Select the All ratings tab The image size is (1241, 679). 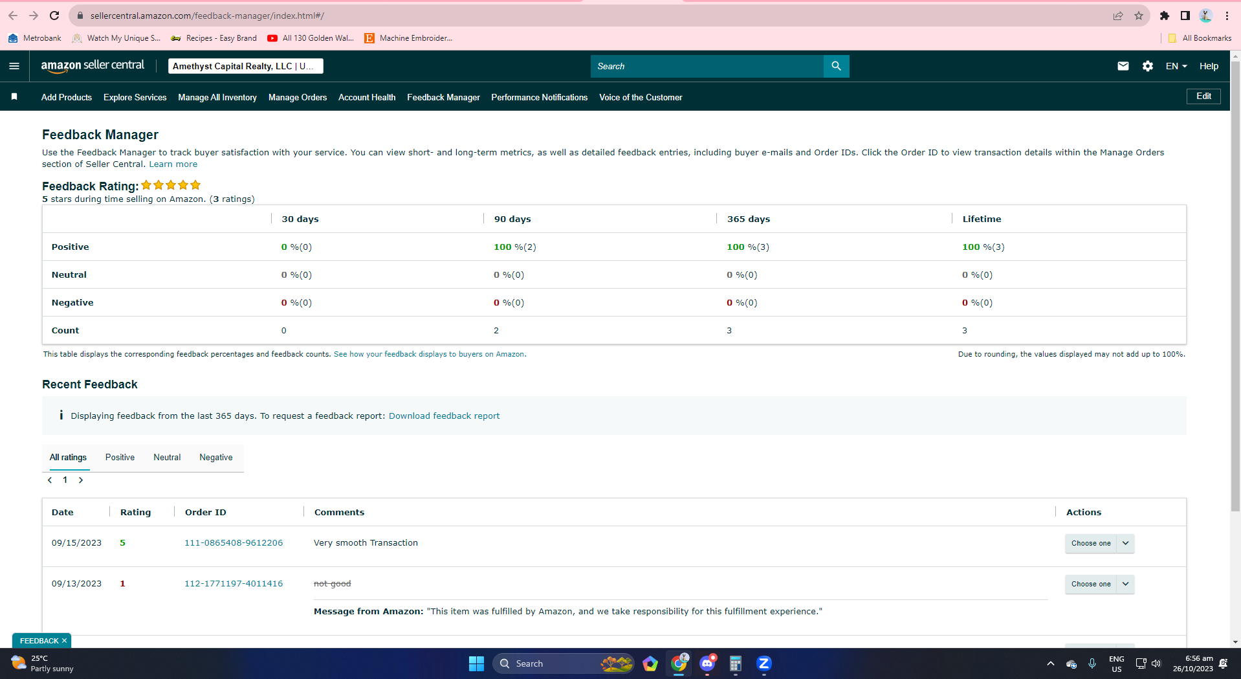(68, 458)
